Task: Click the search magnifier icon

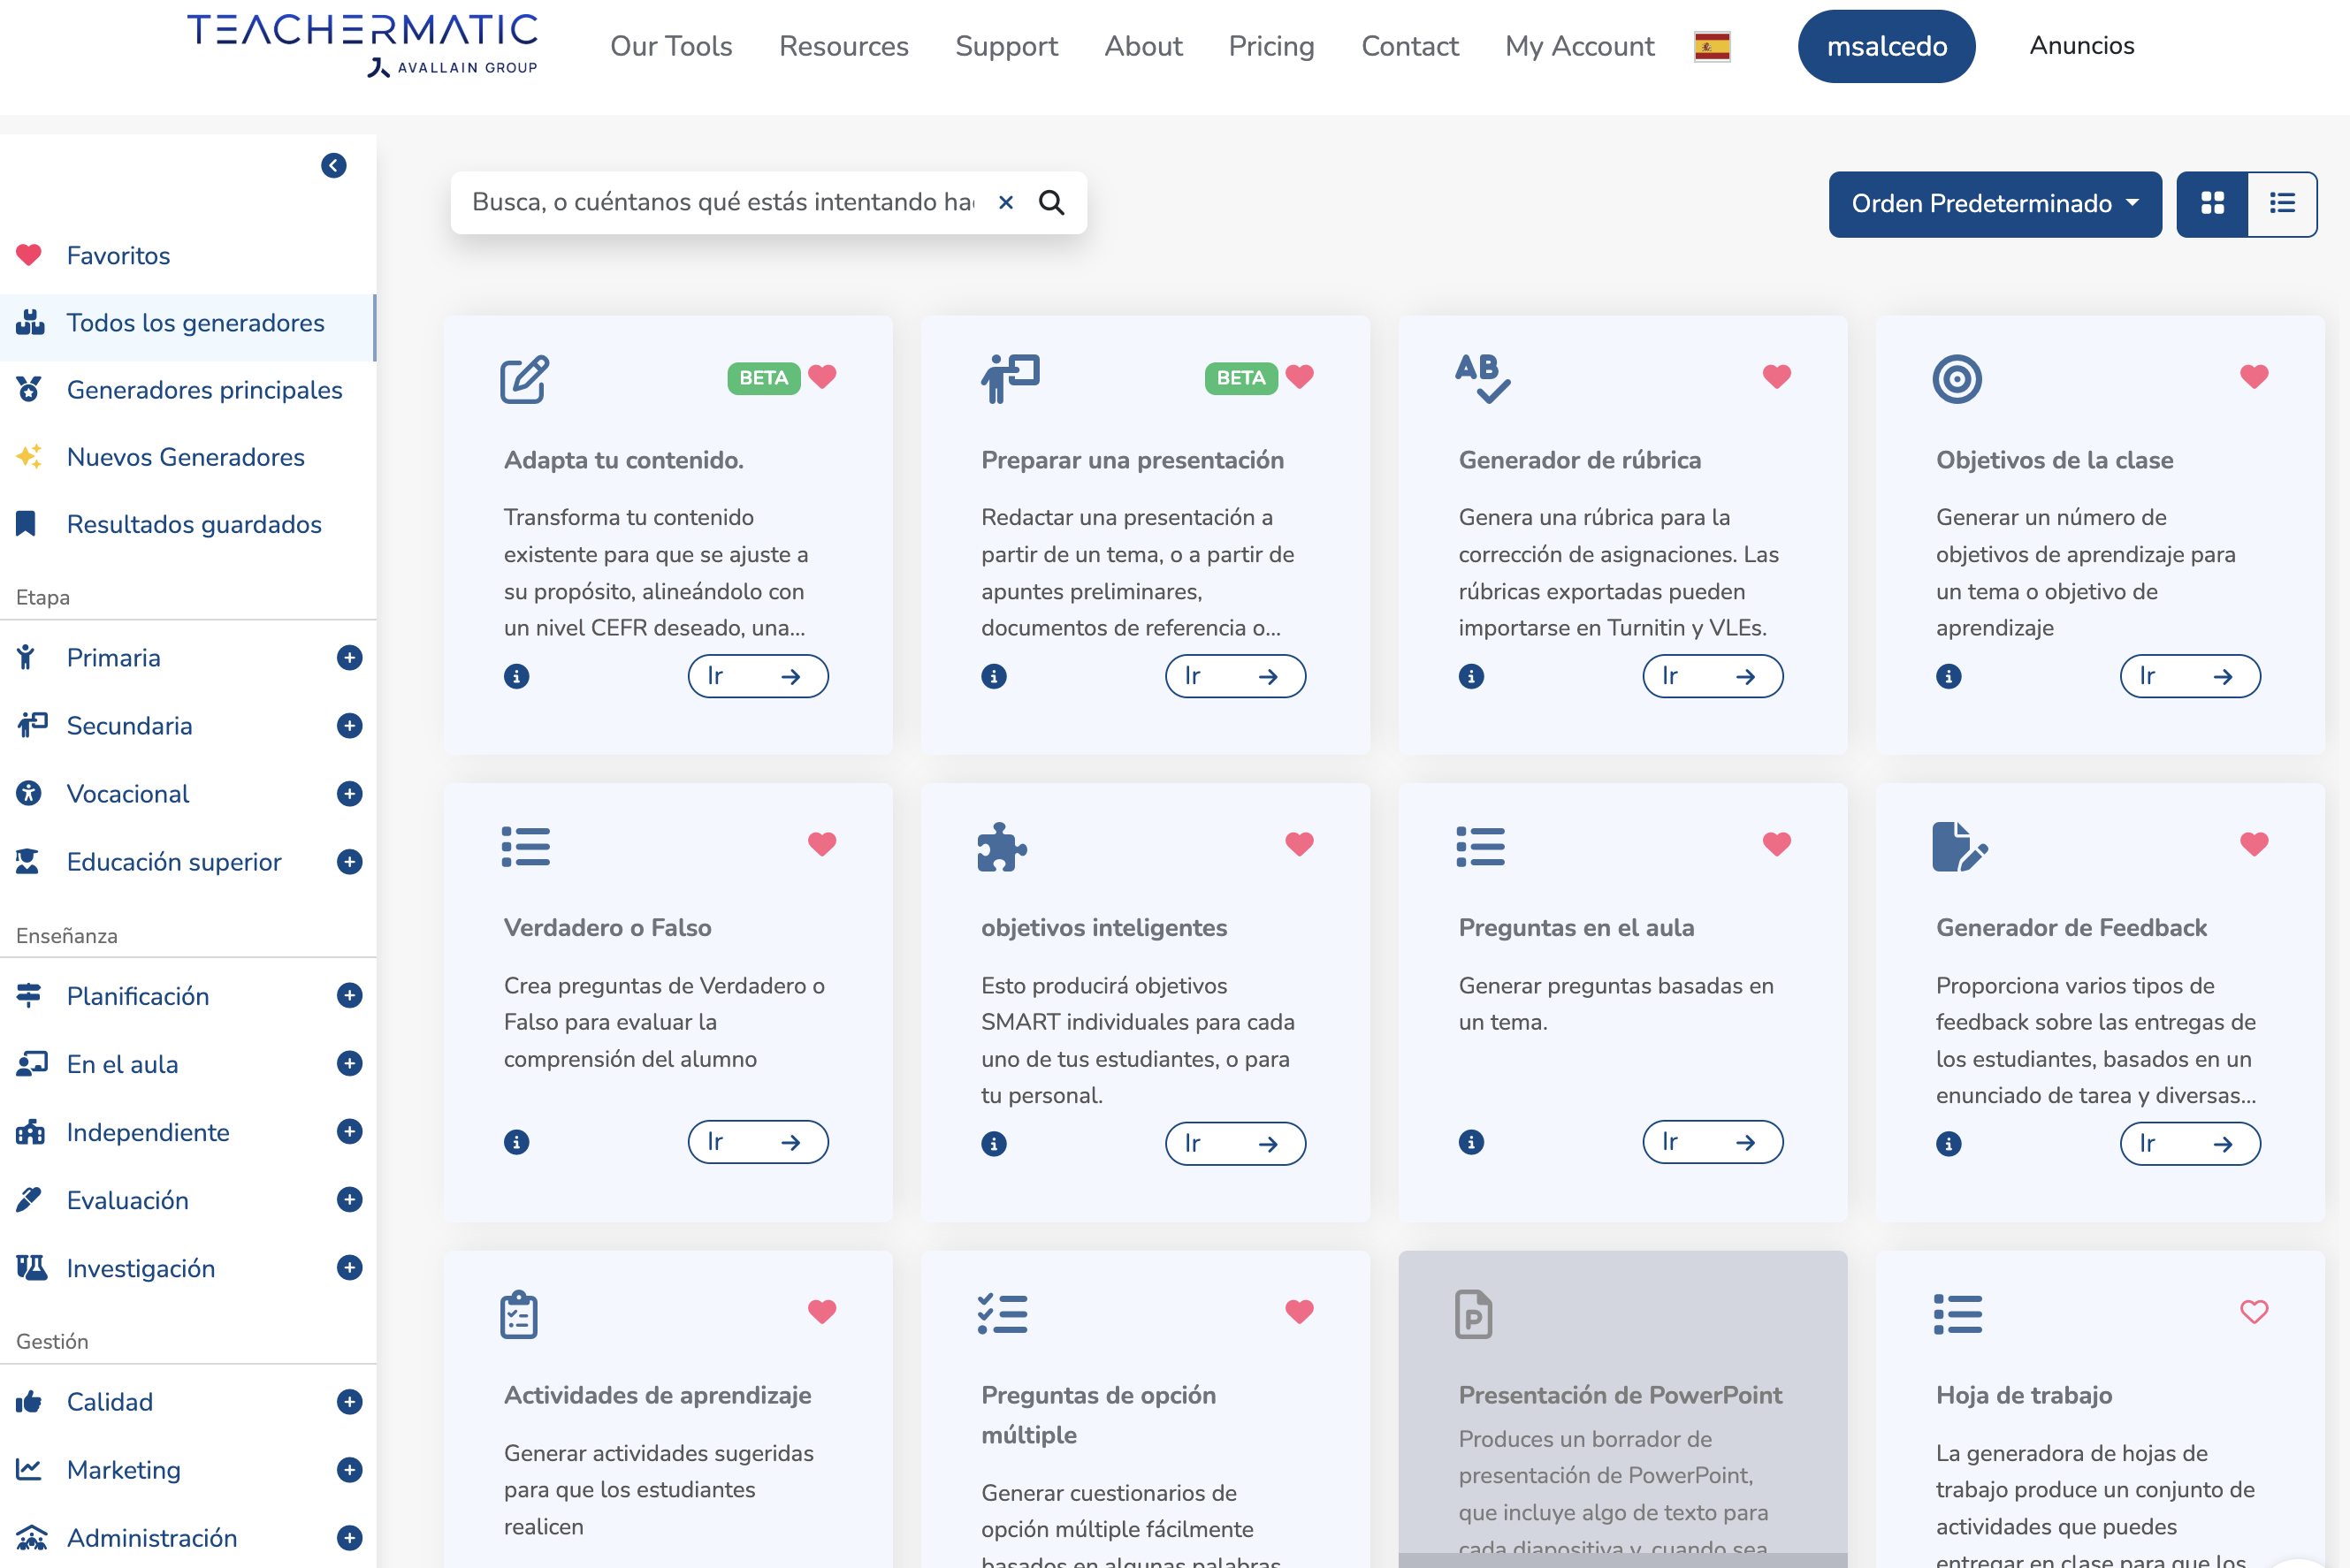Action: click(x=1052, y=202)
